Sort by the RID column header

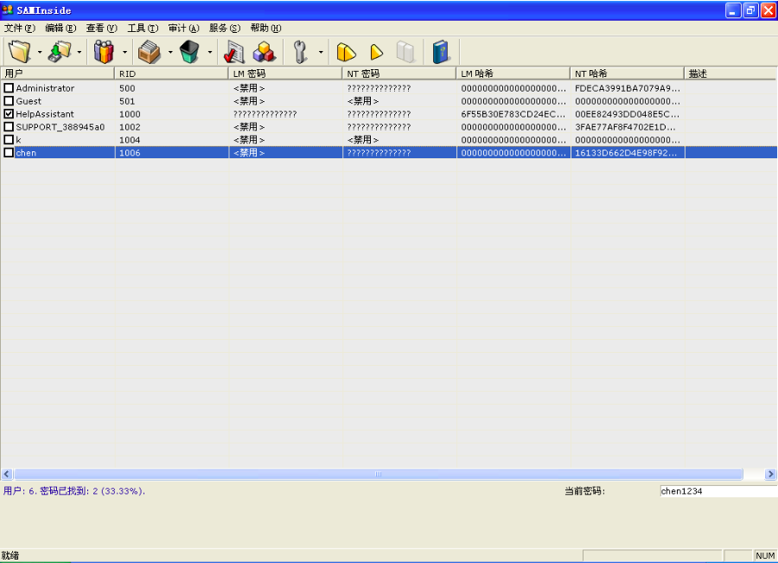click(171, 74)
